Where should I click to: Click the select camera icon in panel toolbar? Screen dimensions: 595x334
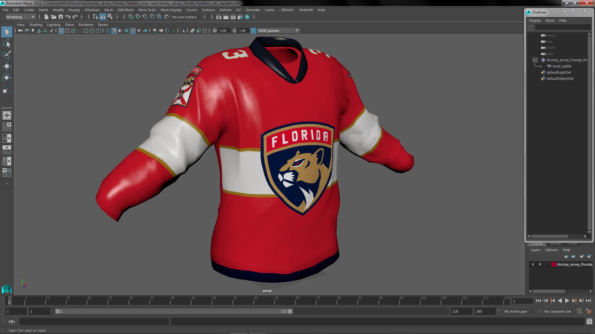20,31
